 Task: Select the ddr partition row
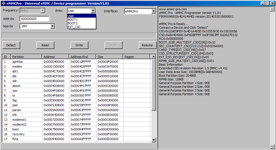[x=76, y=81]
